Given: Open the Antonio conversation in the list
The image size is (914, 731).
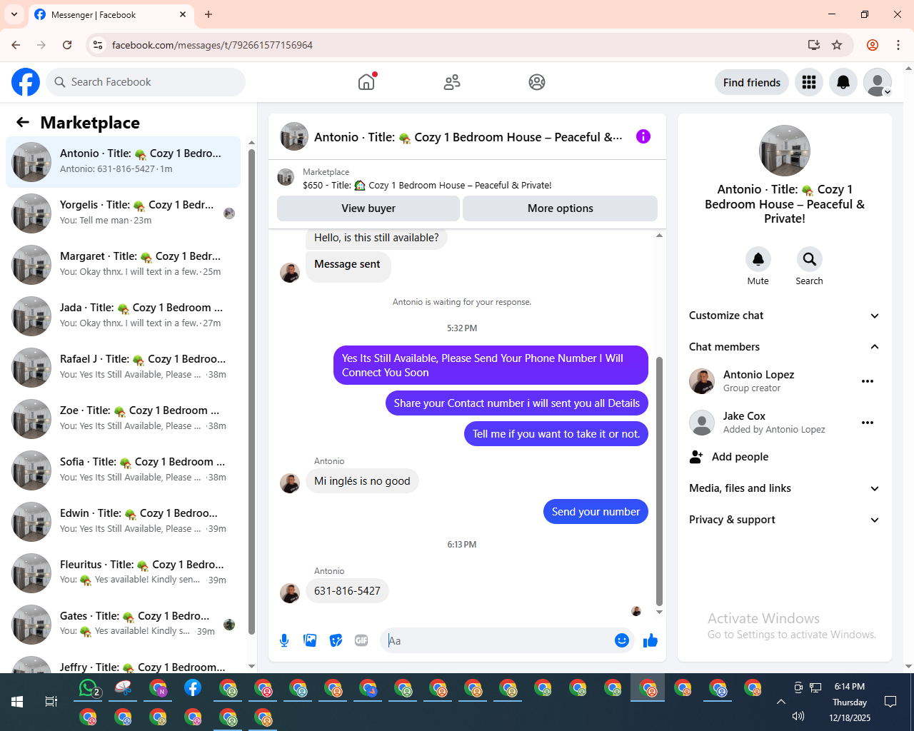Looking at the screenshot, I should click(124, 162).
